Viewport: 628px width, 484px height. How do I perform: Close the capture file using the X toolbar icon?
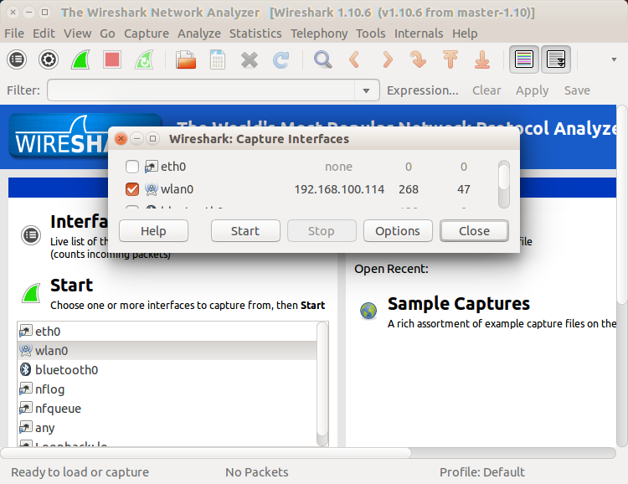[250, 60]
